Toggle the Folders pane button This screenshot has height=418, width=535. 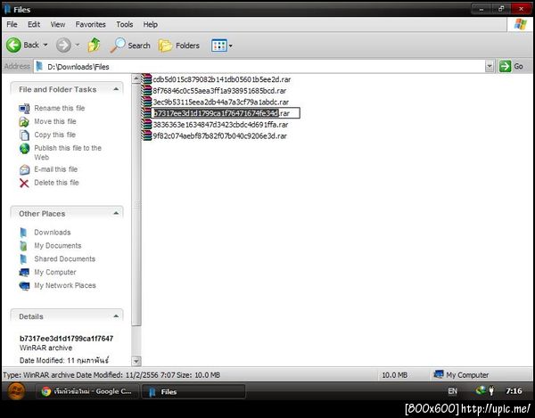coord(179,45)
